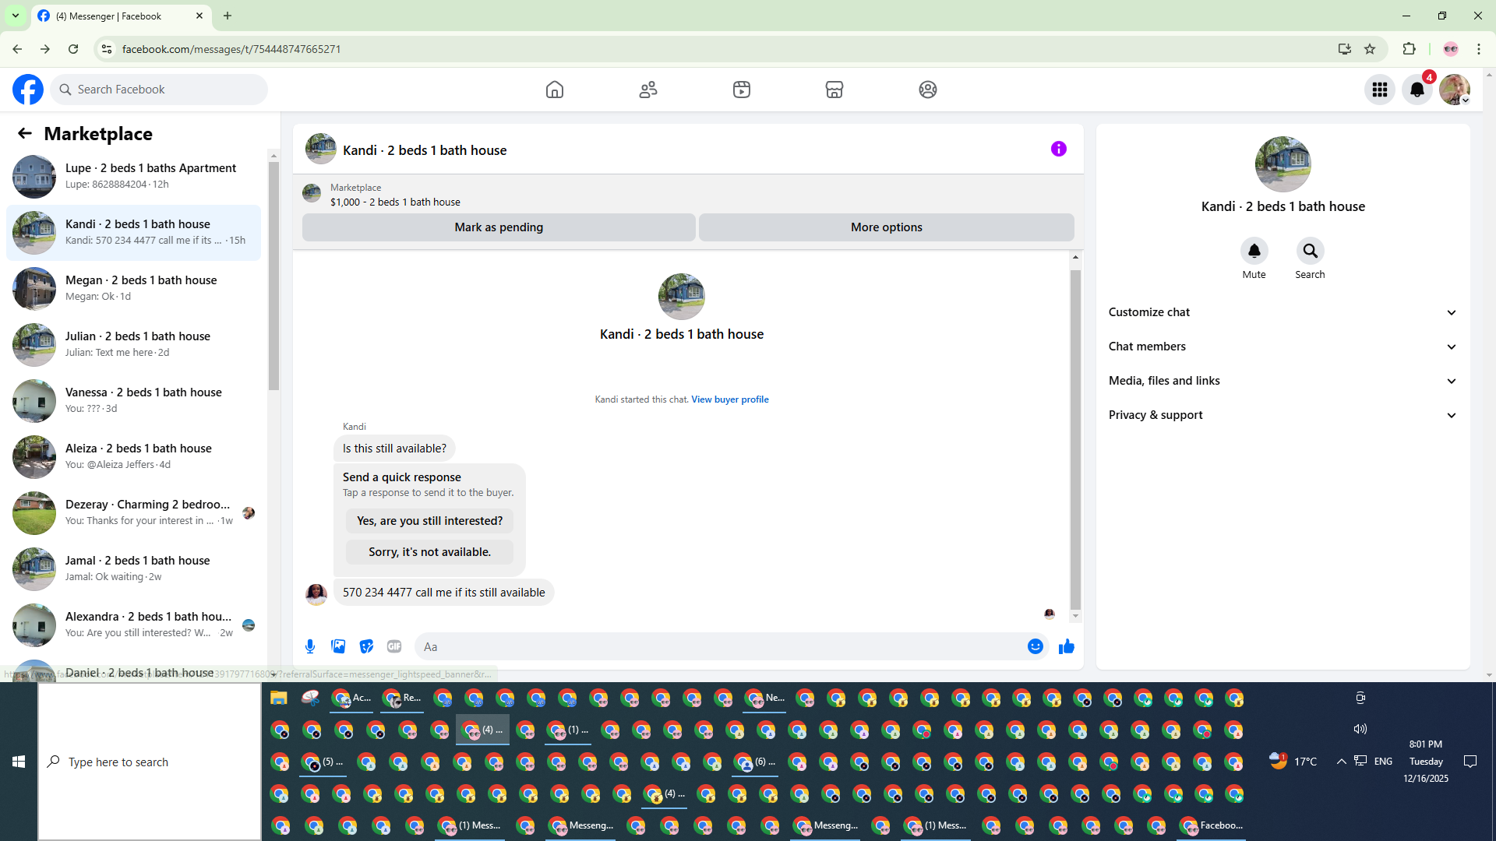Viewport: 1496px width, 841px height.
Task: Open Megan 2 beds 1 bath house chat
Action: click(134, 288)
